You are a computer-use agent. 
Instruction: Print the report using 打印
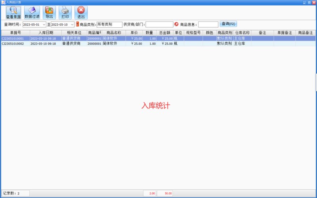tap(65, 13)
